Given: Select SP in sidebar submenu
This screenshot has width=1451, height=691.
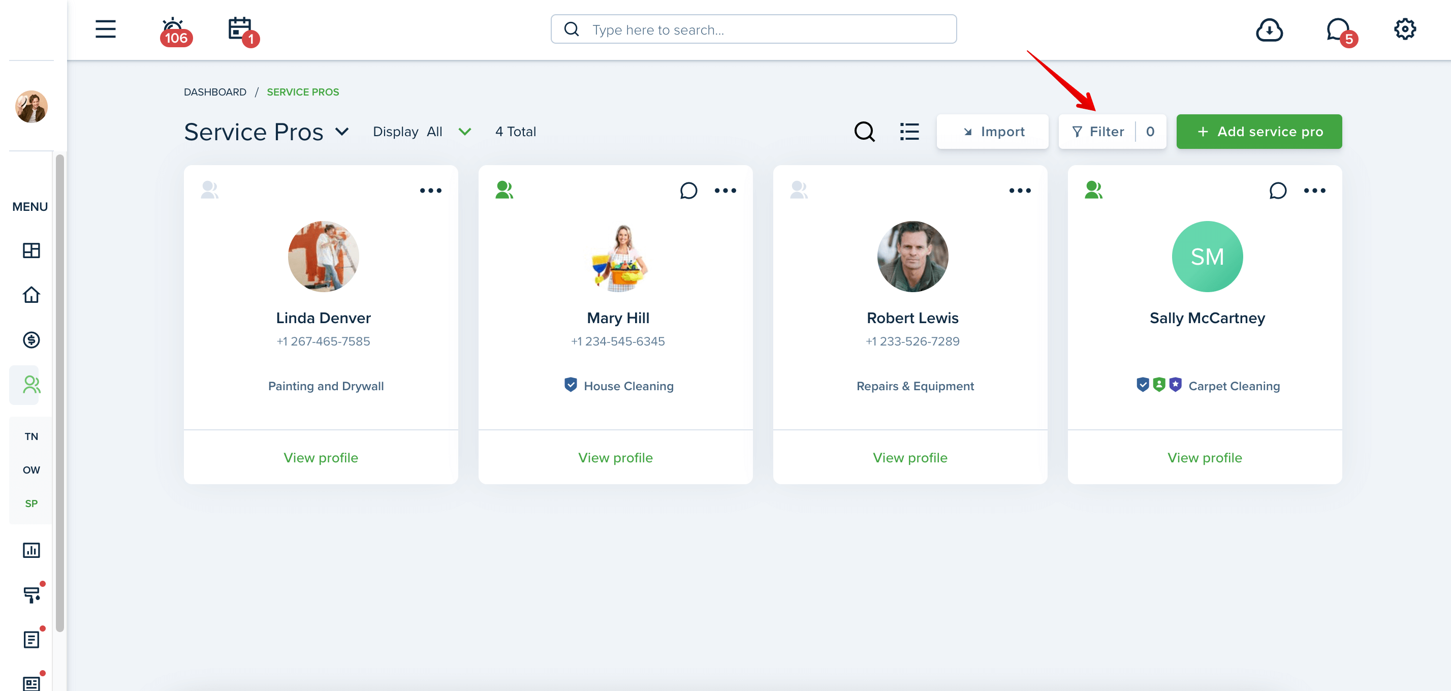Looking at the screenshot, I should tap(31, 504).
